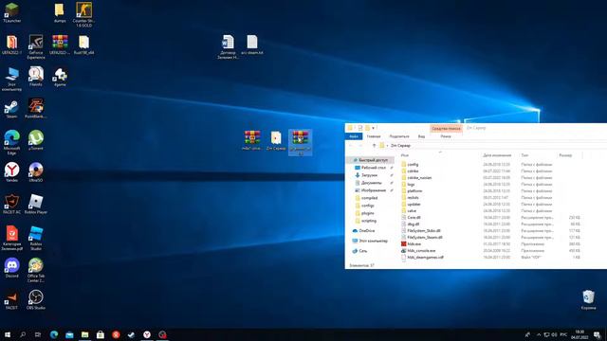Switch to the Главная ribbon tab
Viewport: 607px width, 341px height.
click(x=374, y=136)
